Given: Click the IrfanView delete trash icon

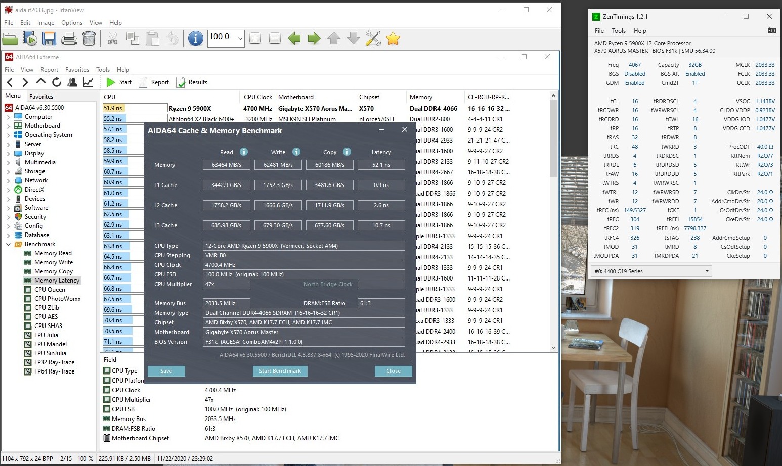Looking at the screenshot, I should pos(89,38).
